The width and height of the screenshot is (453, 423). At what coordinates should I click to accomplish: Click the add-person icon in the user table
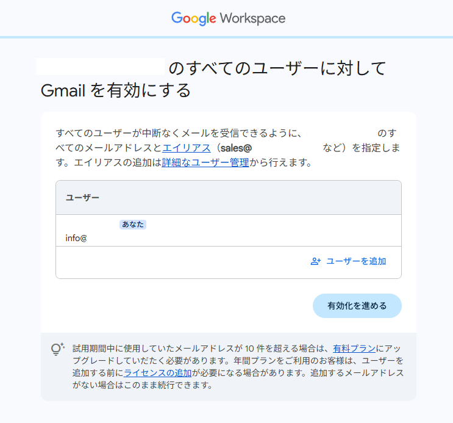316,261
